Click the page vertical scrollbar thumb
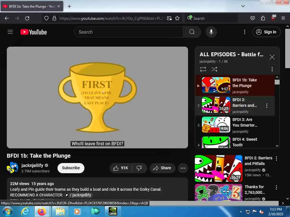This screenshot has height=217, width=290. coord(288,48)
